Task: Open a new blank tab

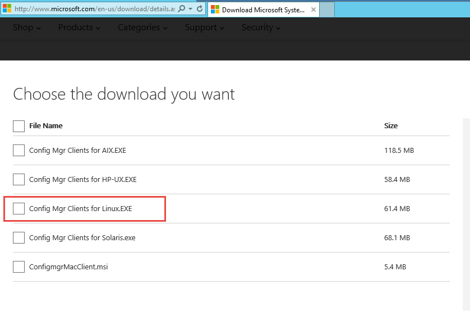Action: pos(327,10)
